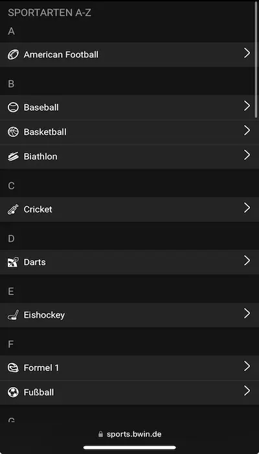Open Baseball using the right chevron

click(247, 106)
